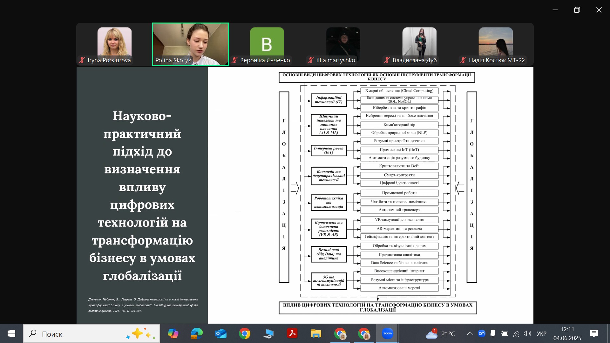Open the notification center icon
Screen dimensions: 610x343
[x=594, y=333]
